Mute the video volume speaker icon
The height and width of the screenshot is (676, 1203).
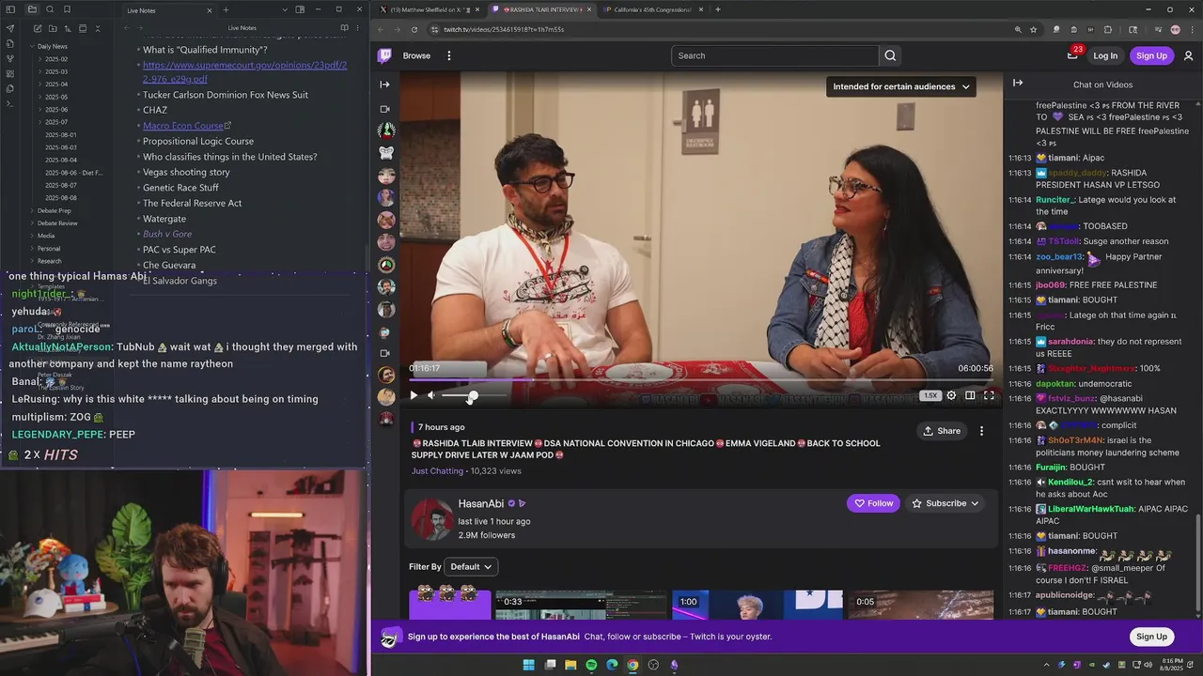(431, 395)
